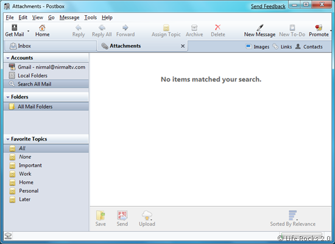Open the View menu

[38, 18]
